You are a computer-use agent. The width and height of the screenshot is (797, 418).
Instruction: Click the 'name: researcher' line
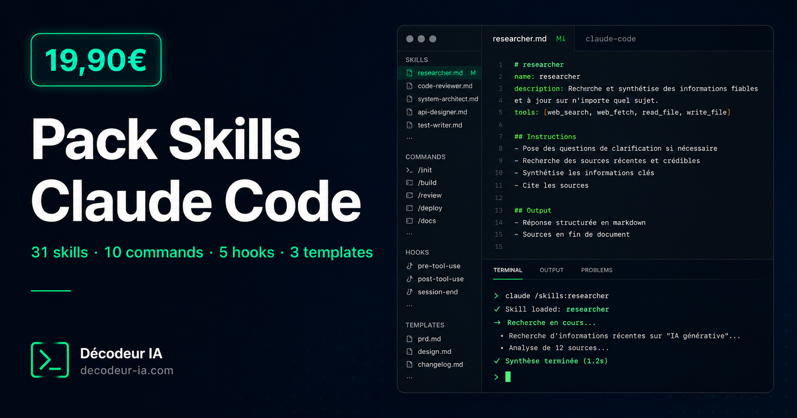pos(547,77)
